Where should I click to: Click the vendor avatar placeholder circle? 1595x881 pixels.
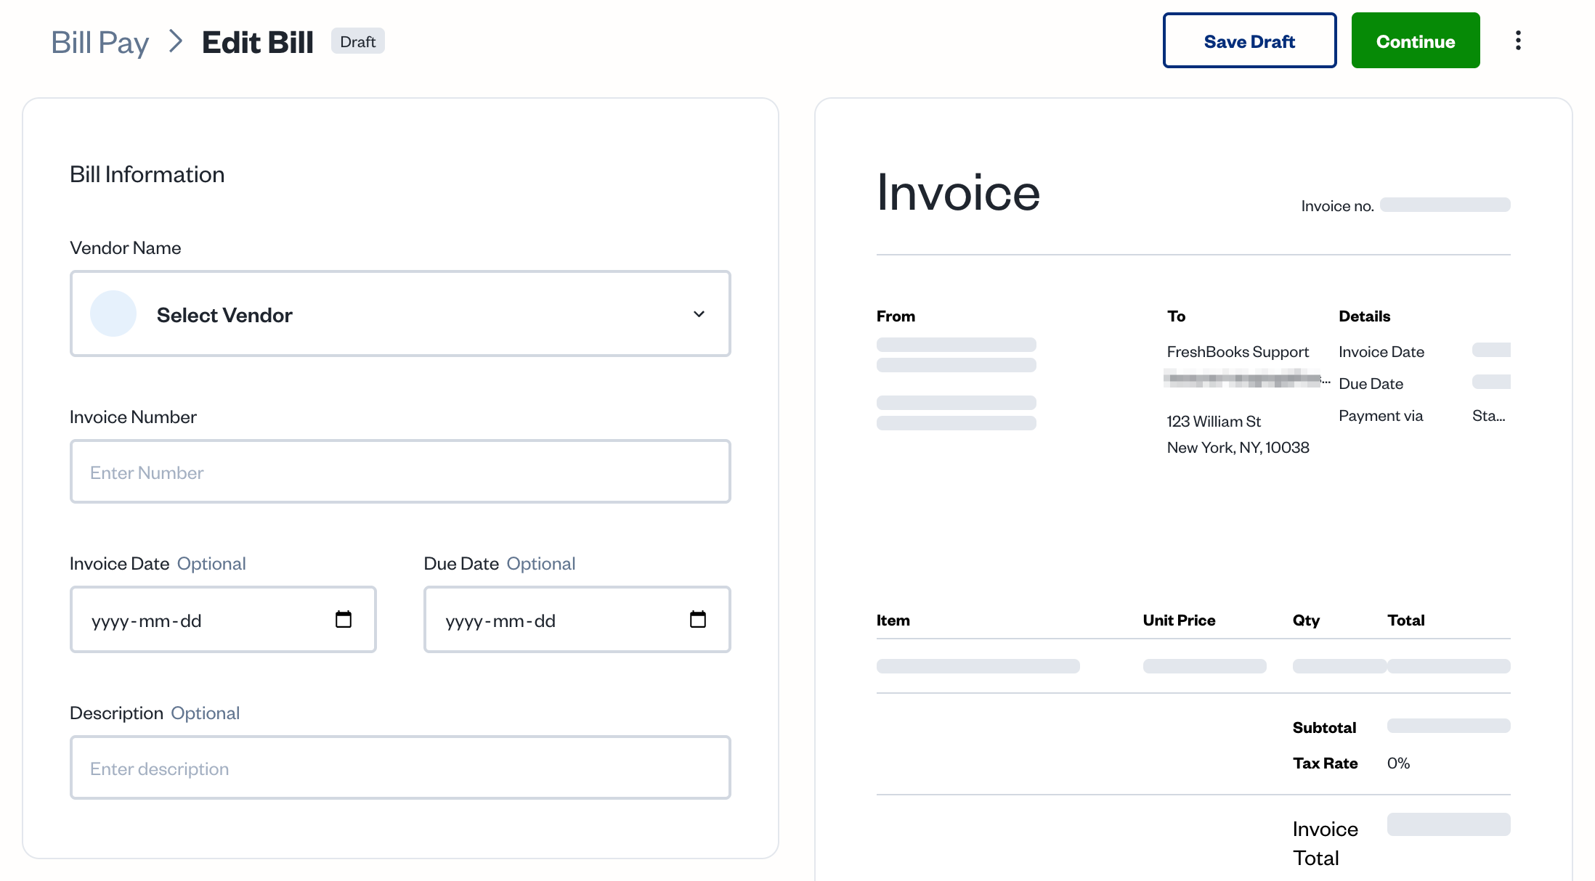click(x=113, y=314)
